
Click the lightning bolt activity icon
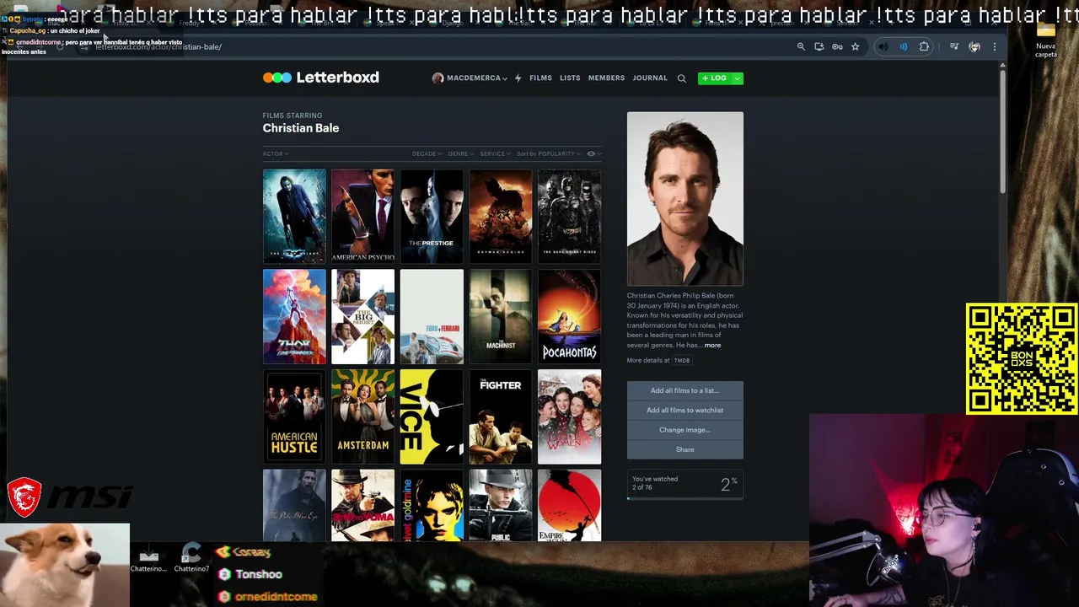[x=518, y=78]
